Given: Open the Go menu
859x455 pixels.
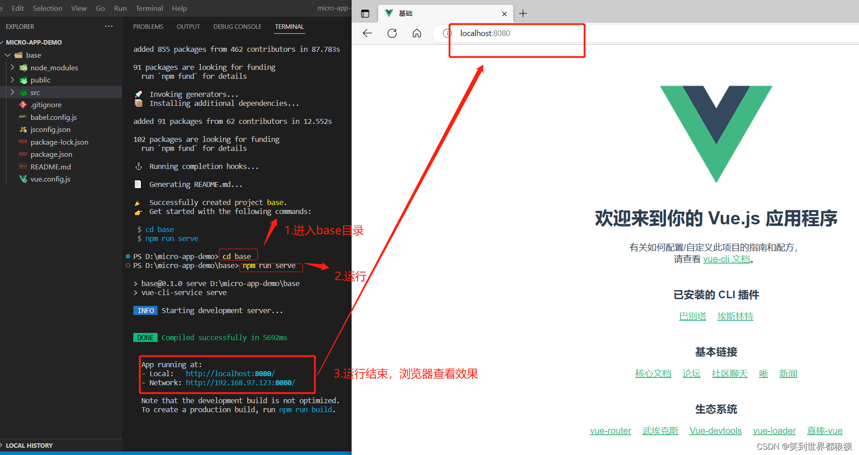Looking at the screenshot, I should (x=100, y=8).
